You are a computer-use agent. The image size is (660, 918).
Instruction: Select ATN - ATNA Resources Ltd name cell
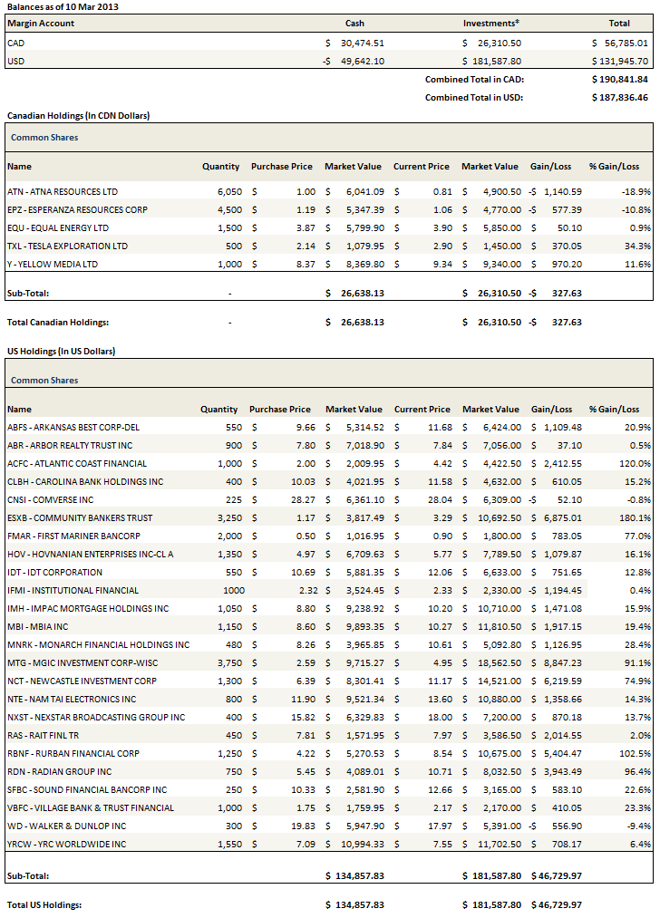[62, 192]
